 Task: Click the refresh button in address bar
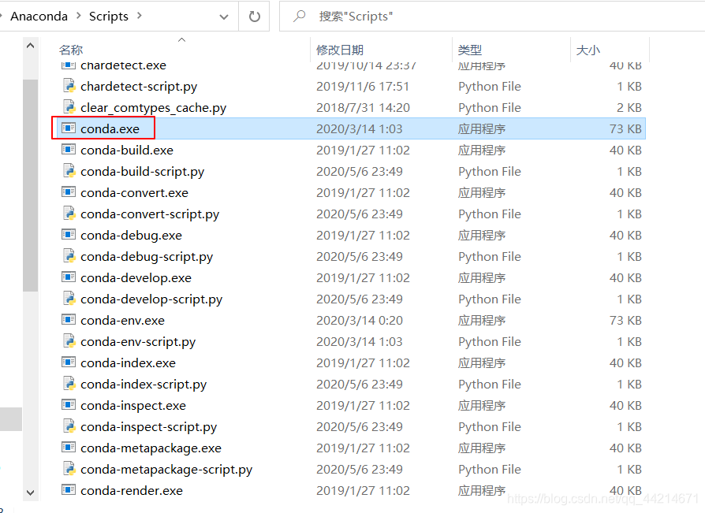pyautogui.click(x=255, y=17)
